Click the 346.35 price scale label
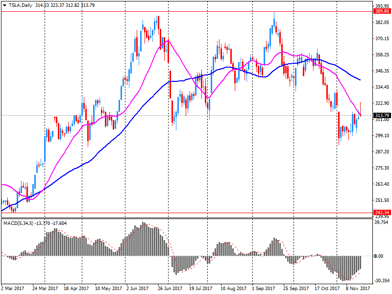The image size is (392, 294). [382, 71]
